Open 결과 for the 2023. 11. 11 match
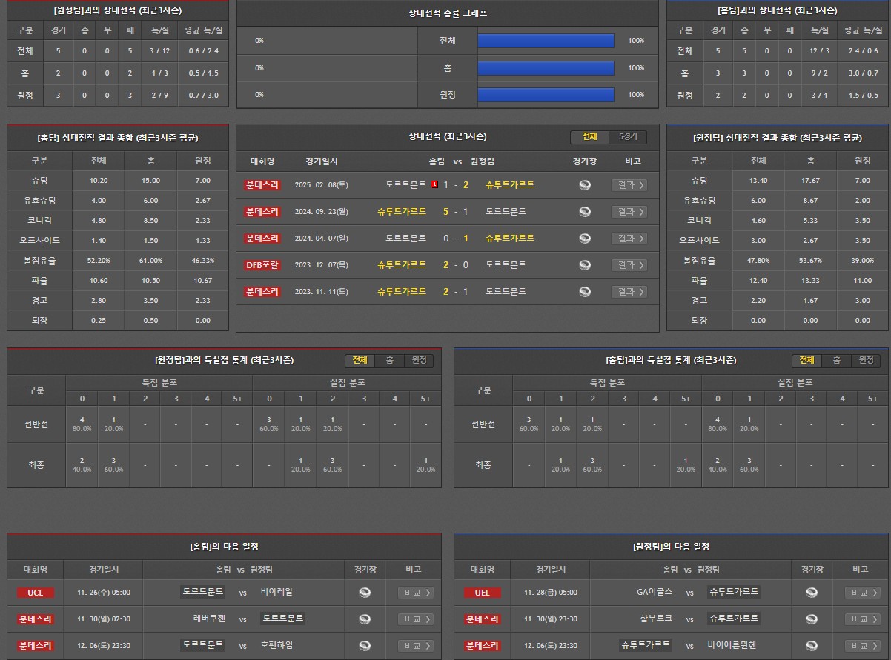This screenshot has height=660, width=891. point(629,292)
